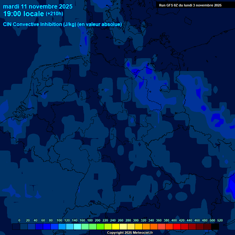This screenshot has height=235, width=235.
Task: Click the 'mardi 11 novembre 2025' date title
Action: pos(38,6)
